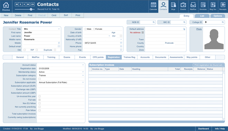
Task: Select the Female radio button
Action: [x=94, y=29]
